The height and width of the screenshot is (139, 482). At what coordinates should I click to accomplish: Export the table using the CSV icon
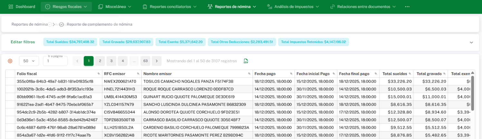tap(246, 61)
